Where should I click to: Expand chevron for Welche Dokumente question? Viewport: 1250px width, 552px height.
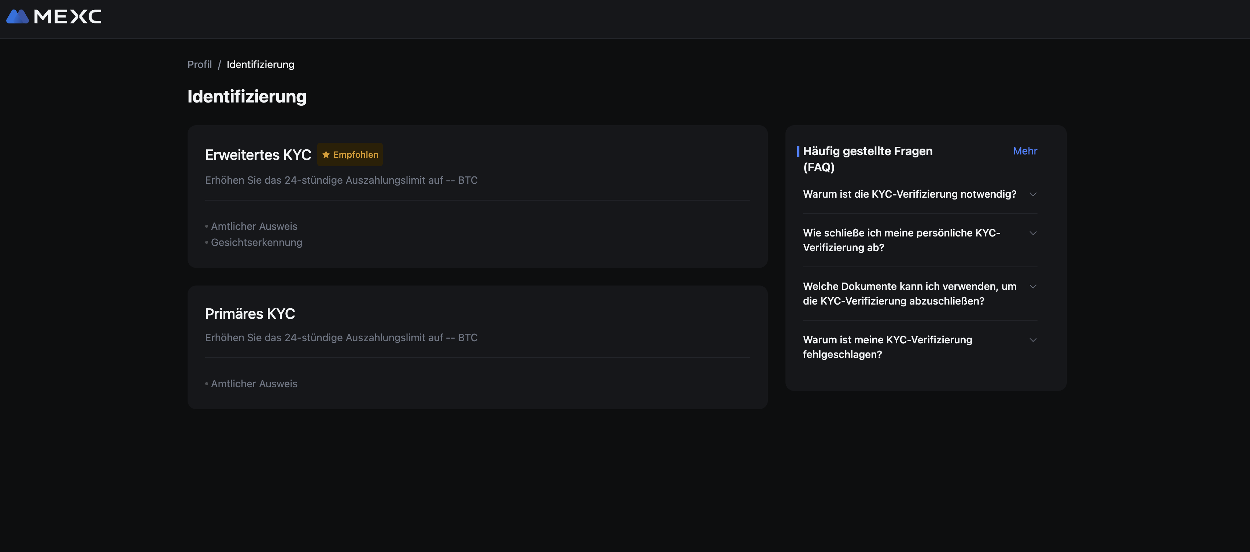point(1033,286)
